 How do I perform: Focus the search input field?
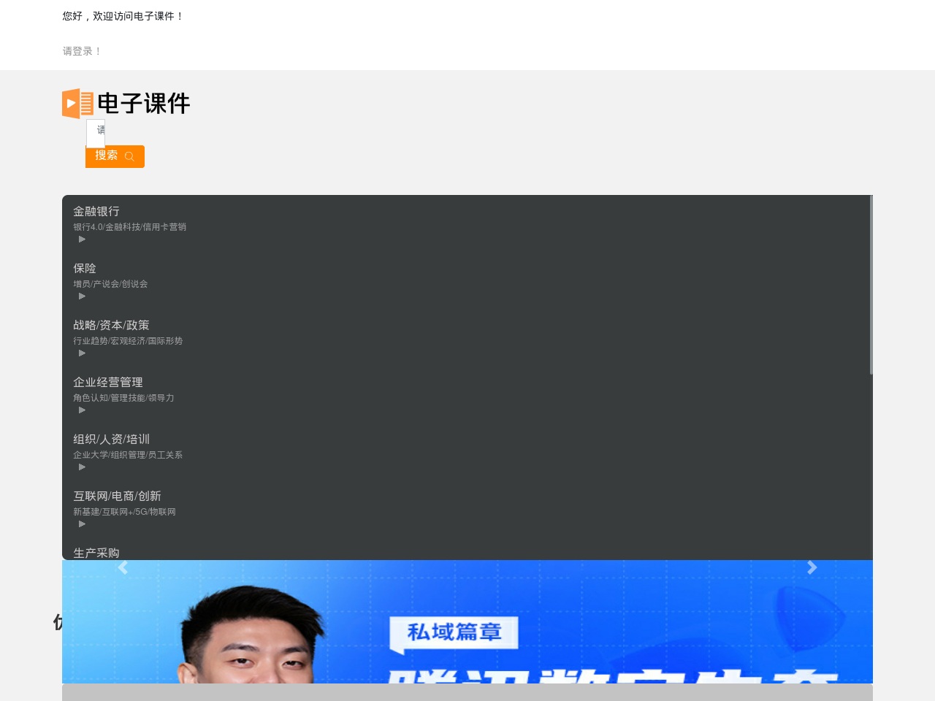[x=96, y=133]
